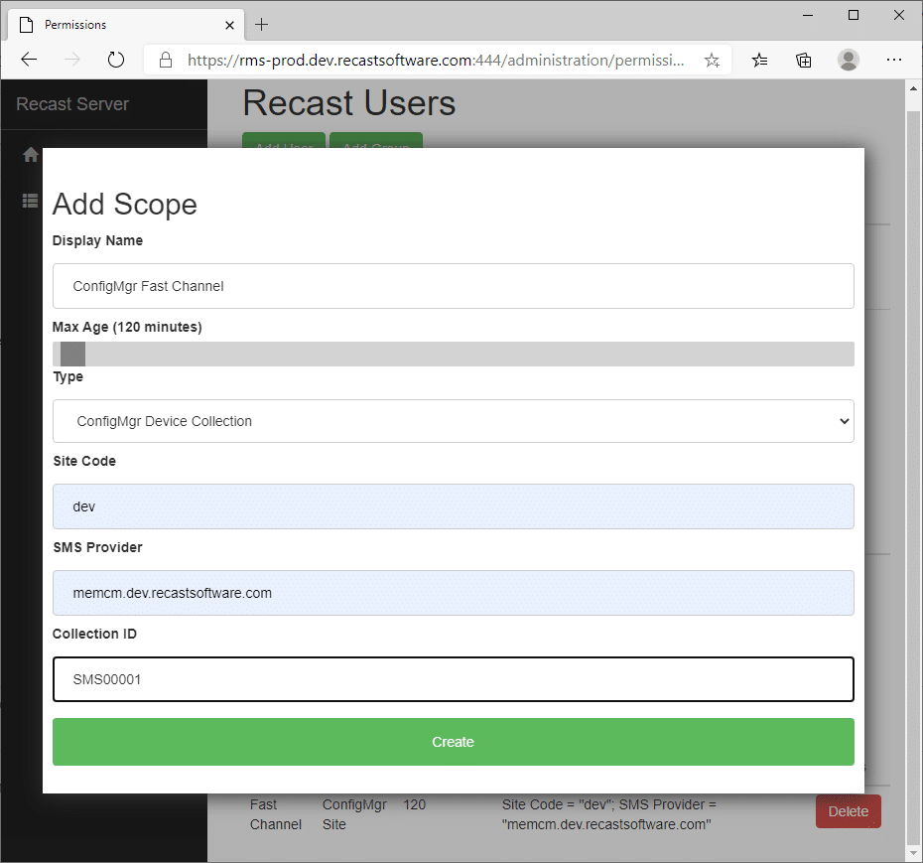Open a new browser tab
923x863 pixels.
(262, 24)
